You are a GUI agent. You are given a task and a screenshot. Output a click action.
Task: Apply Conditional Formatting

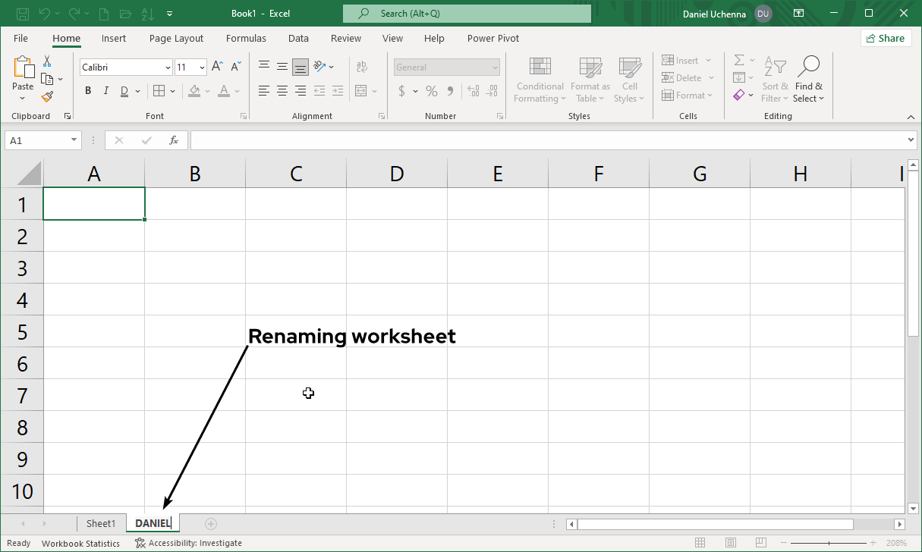pos(539,79)
